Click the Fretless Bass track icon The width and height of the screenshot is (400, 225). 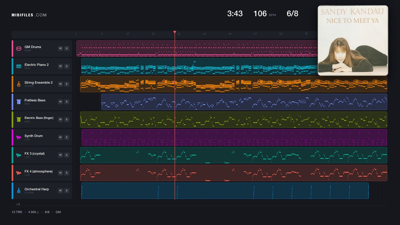point(19,102)
